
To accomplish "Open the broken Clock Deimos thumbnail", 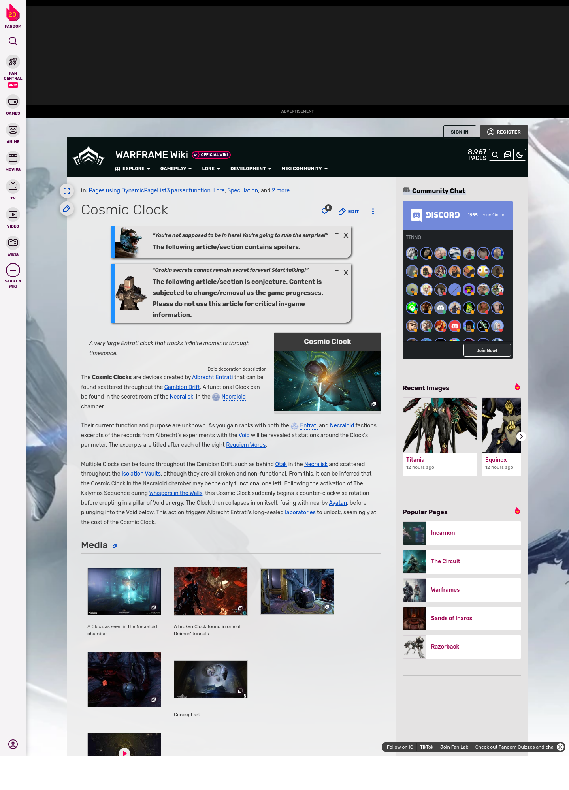I will tap(211, 591).
